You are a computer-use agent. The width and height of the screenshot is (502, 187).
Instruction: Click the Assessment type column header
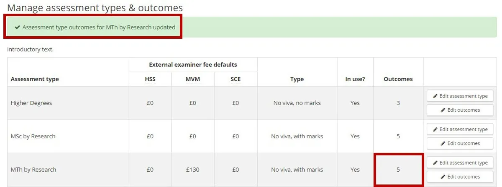tap(35, 79)
